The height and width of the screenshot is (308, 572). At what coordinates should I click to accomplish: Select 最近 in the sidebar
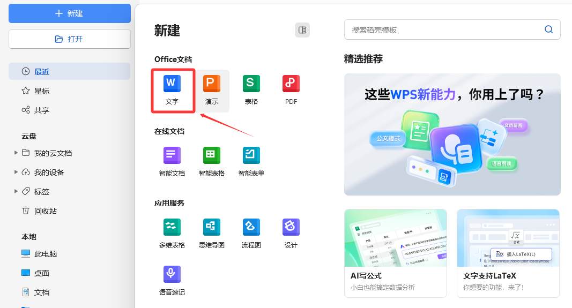(x=69, y=71)
